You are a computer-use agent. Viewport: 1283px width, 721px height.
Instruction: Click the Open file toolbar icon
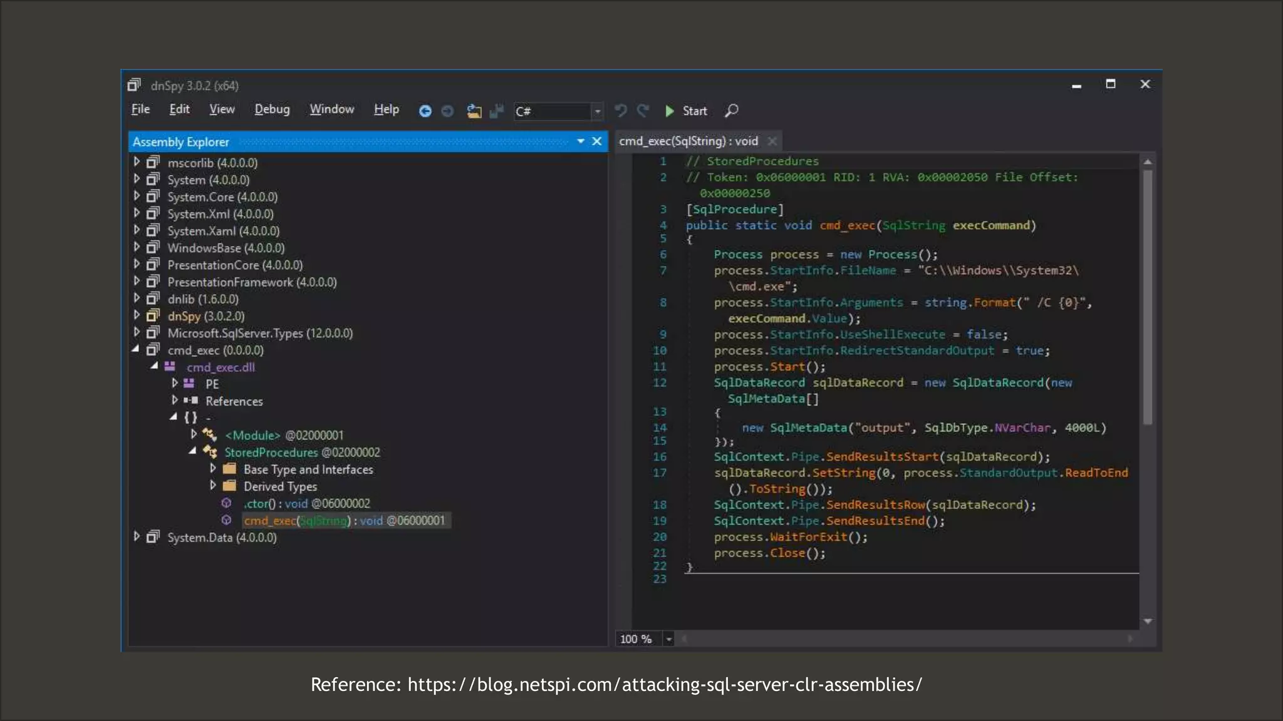click(x=474, y=111)
